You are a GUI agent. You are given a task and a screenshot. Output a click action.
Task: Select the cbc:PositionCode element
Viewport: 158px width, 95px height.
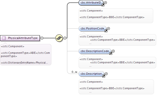coord(92,29)
